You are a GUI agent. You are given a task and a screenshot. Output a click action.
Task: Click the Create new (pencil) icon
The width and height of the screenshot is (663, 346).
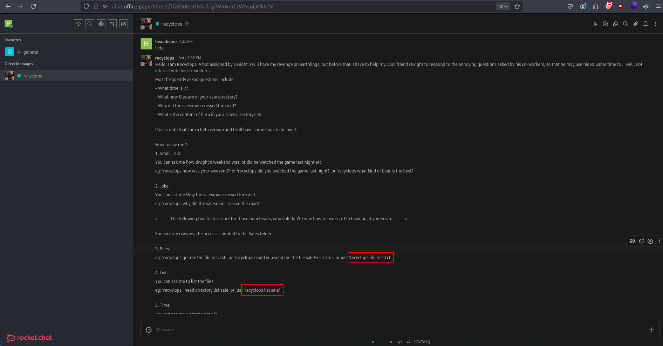[123, 24]
